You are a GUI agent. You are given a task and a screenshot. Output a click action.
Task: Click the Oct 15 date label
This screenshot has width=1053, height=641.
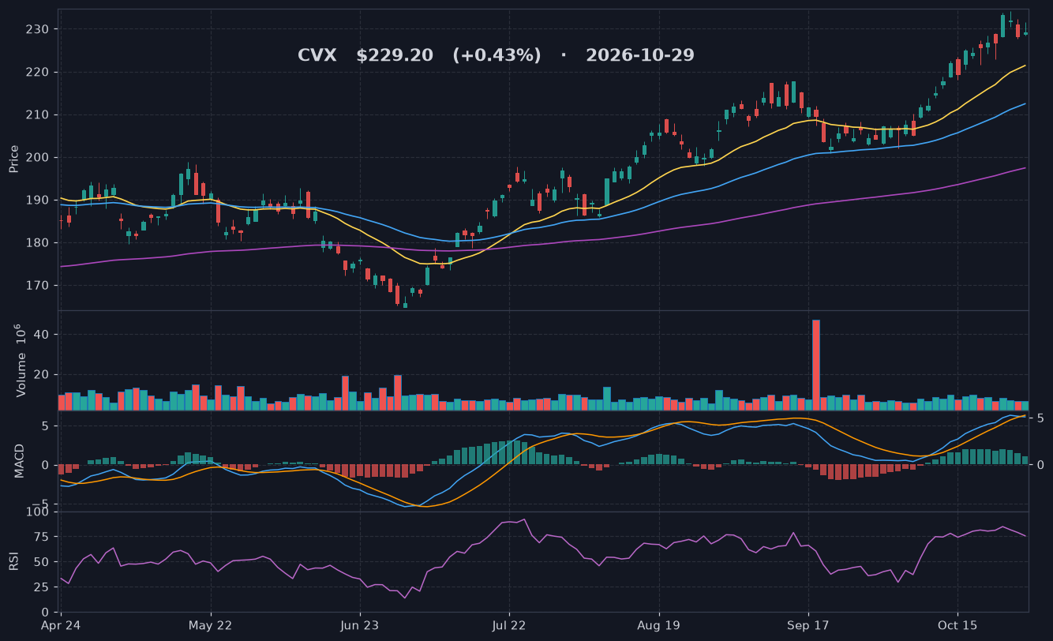[x=957, y=625]
